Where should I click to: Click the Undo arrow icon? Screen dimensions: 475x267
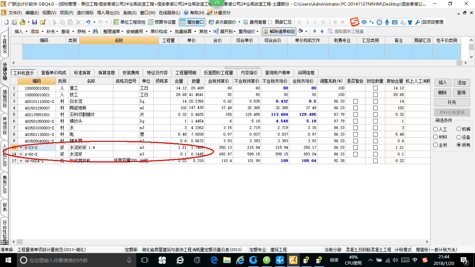[88, 22]
